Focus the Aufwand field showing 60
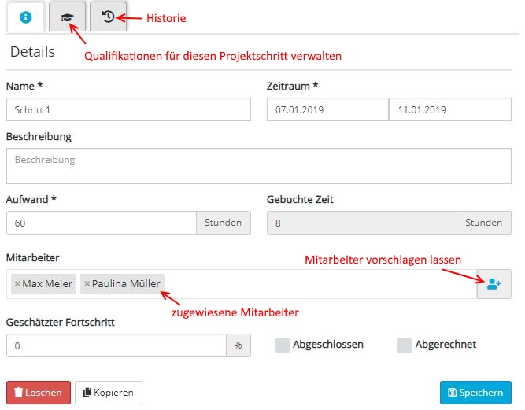The width and height of the screenshot is (525, 410). (x=101, y=223)
